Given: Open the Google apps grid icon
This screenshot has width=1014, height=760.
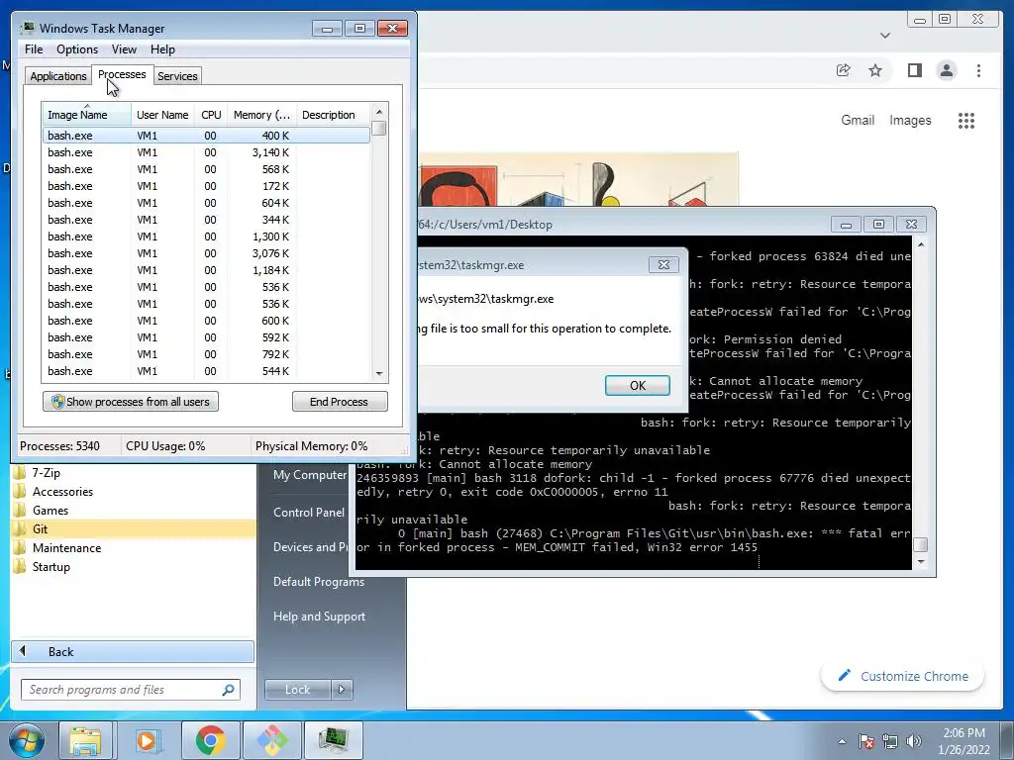Looking at the screenshot, I should tap(966, 120).
